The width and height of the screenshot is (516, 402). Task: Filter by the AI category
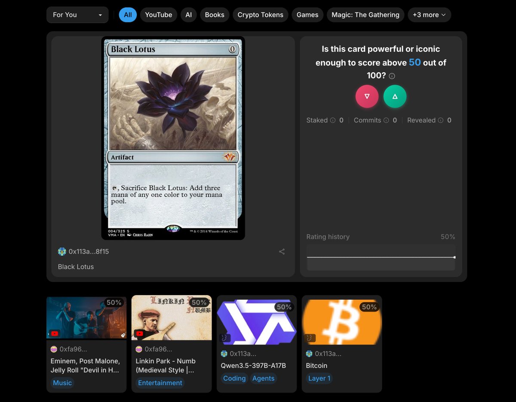pyautogui.click(x=188, y=15)
